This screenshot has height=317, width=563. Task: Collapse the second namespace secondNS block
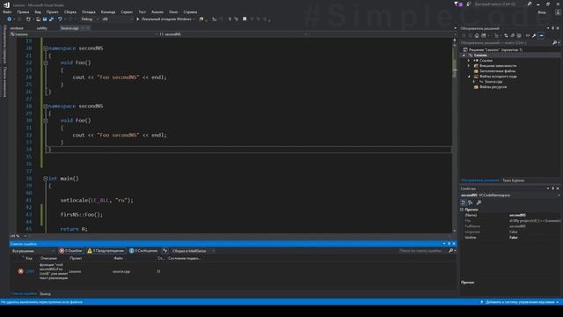click(x=46, y=106)
